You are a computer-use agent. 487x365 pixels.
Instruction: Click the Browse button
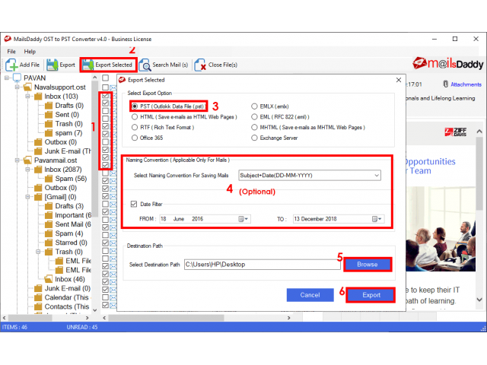click(368, 265)
